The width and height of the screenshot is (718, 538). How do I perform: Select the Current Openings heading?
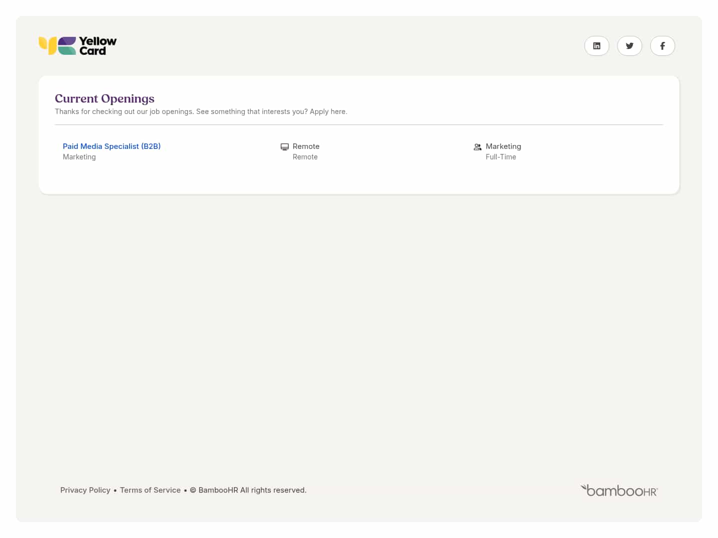coord(105,99)
